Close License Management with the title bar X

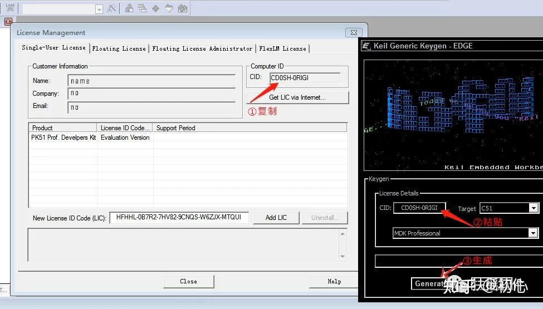[x=354, y=32]
